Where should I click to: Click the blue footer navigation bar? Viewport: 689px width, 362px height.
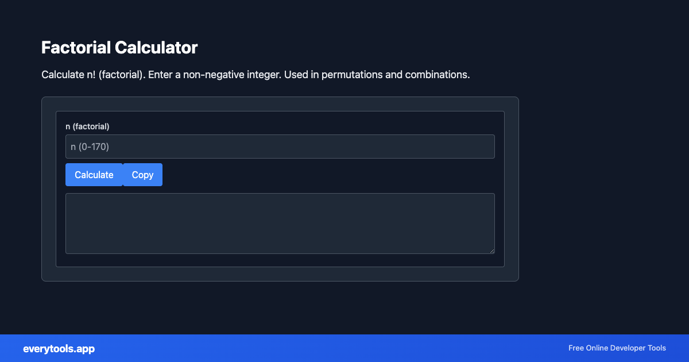(344, 348)
